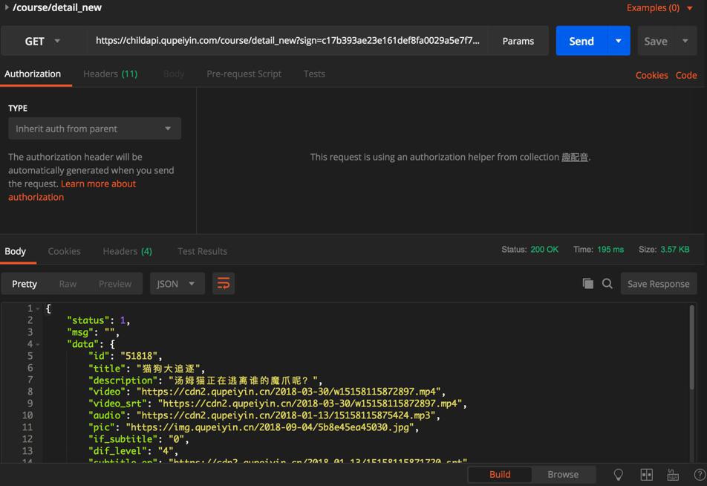The width and height of the screenshot is (707, 486).
Task: Click the request URL input field
Action: 287,41
